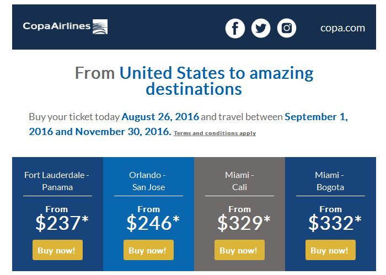The image size is (386, 275).
Task: Click the $246 fare price
Action: [153, 223]
